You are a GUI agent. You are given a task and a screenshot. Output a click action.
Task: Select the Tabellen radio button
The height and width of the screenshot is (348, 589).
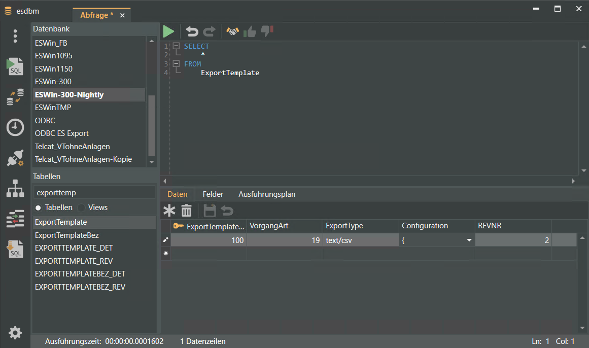(x=38, y=207)
